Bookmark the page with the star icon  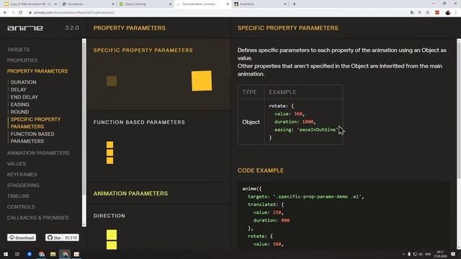[428, 13]
